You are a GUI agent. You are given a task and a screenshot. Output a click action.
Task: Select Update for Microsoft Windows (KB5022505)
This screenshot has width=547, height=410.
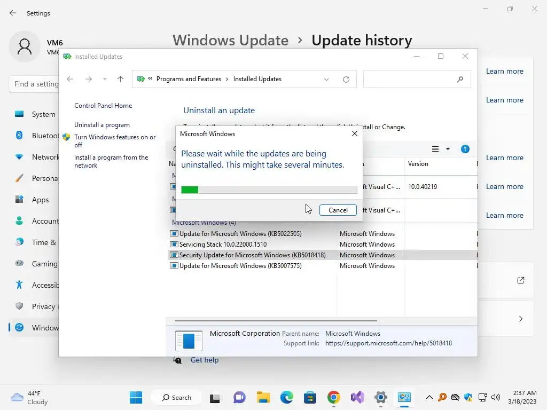point(240,234)
